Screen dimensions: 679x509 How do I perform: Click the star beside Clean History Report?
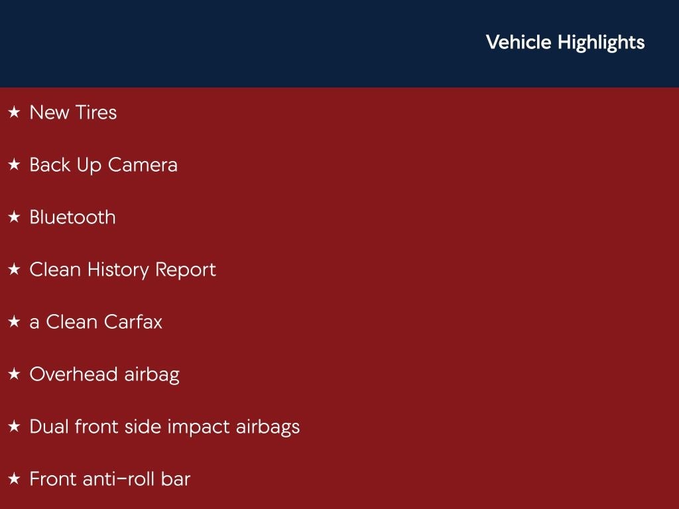tap(14, 270)
